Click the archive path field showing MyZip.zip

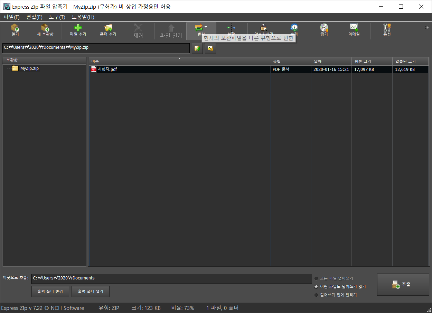coord(96,48)
